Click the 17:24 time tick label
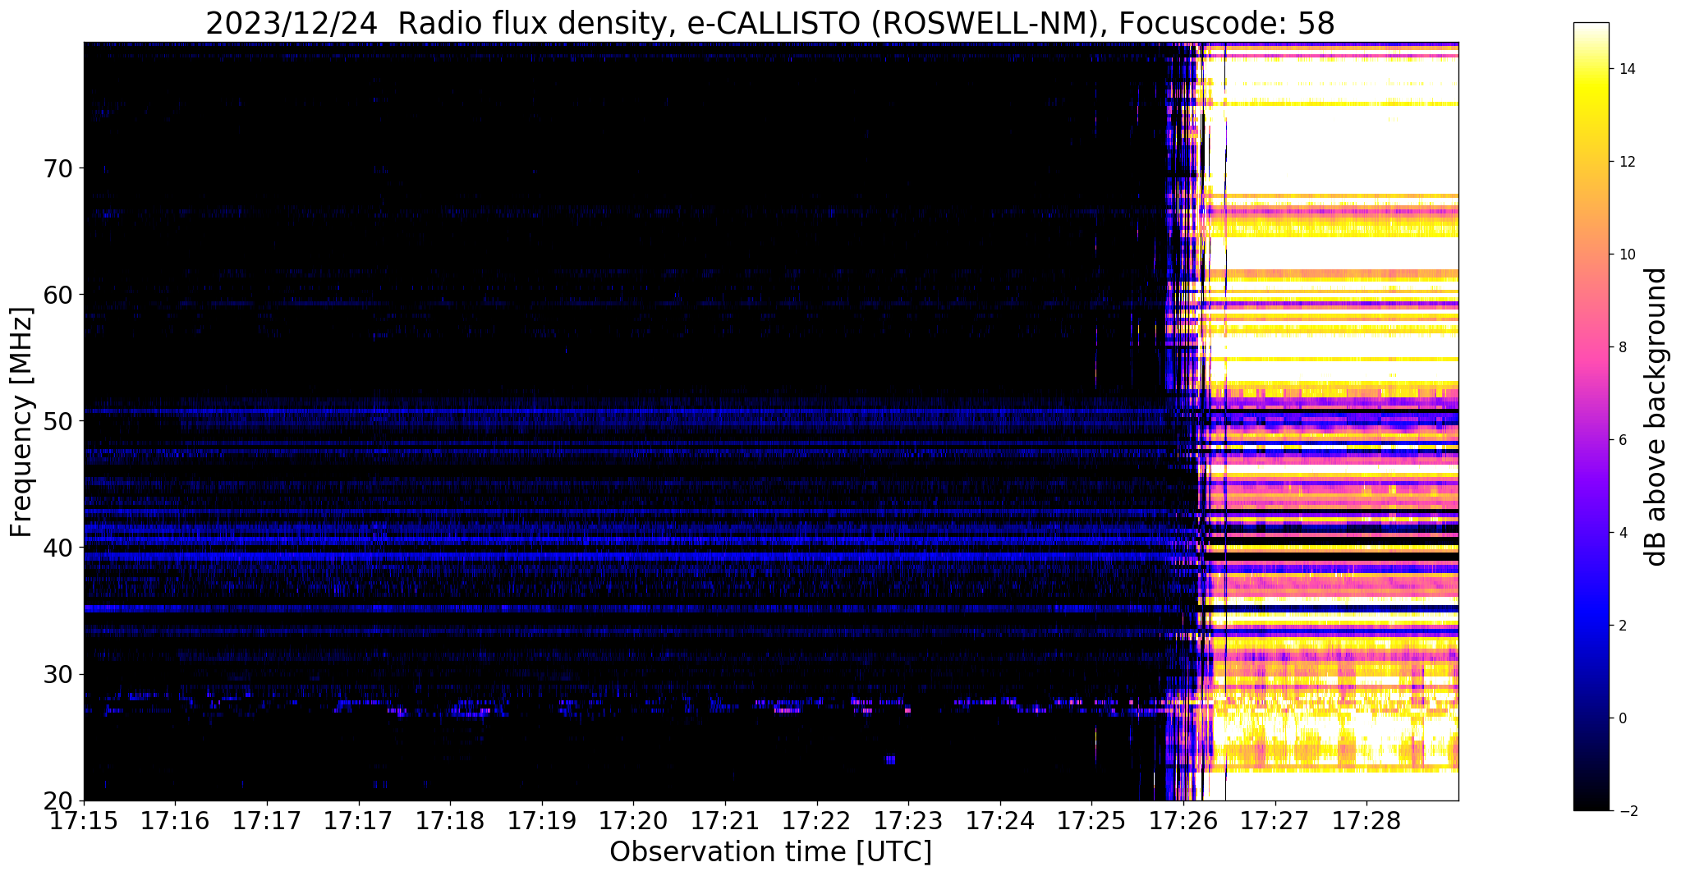This screenshot has width=1681, height=876. click(1000, 820)
